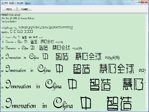
Task: Click the large '中' character in size 72 row
Action: click(x=86, y=103)
